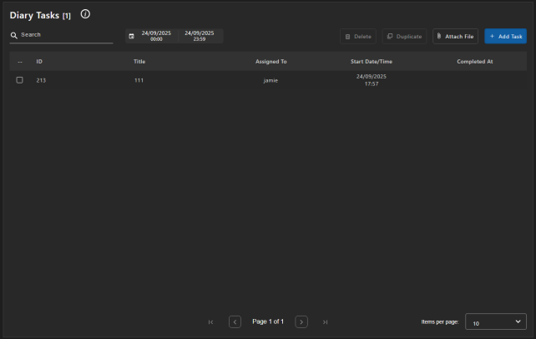
Task: Sort by the Assigned To column header
Action: 271,62
